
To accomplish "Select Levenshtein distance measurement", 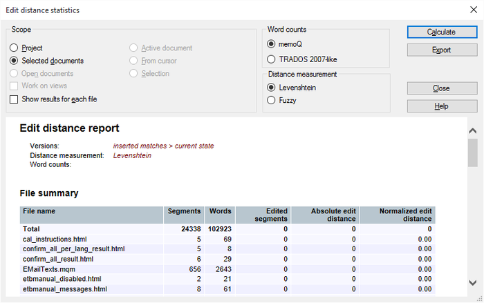I will [271, 88].
